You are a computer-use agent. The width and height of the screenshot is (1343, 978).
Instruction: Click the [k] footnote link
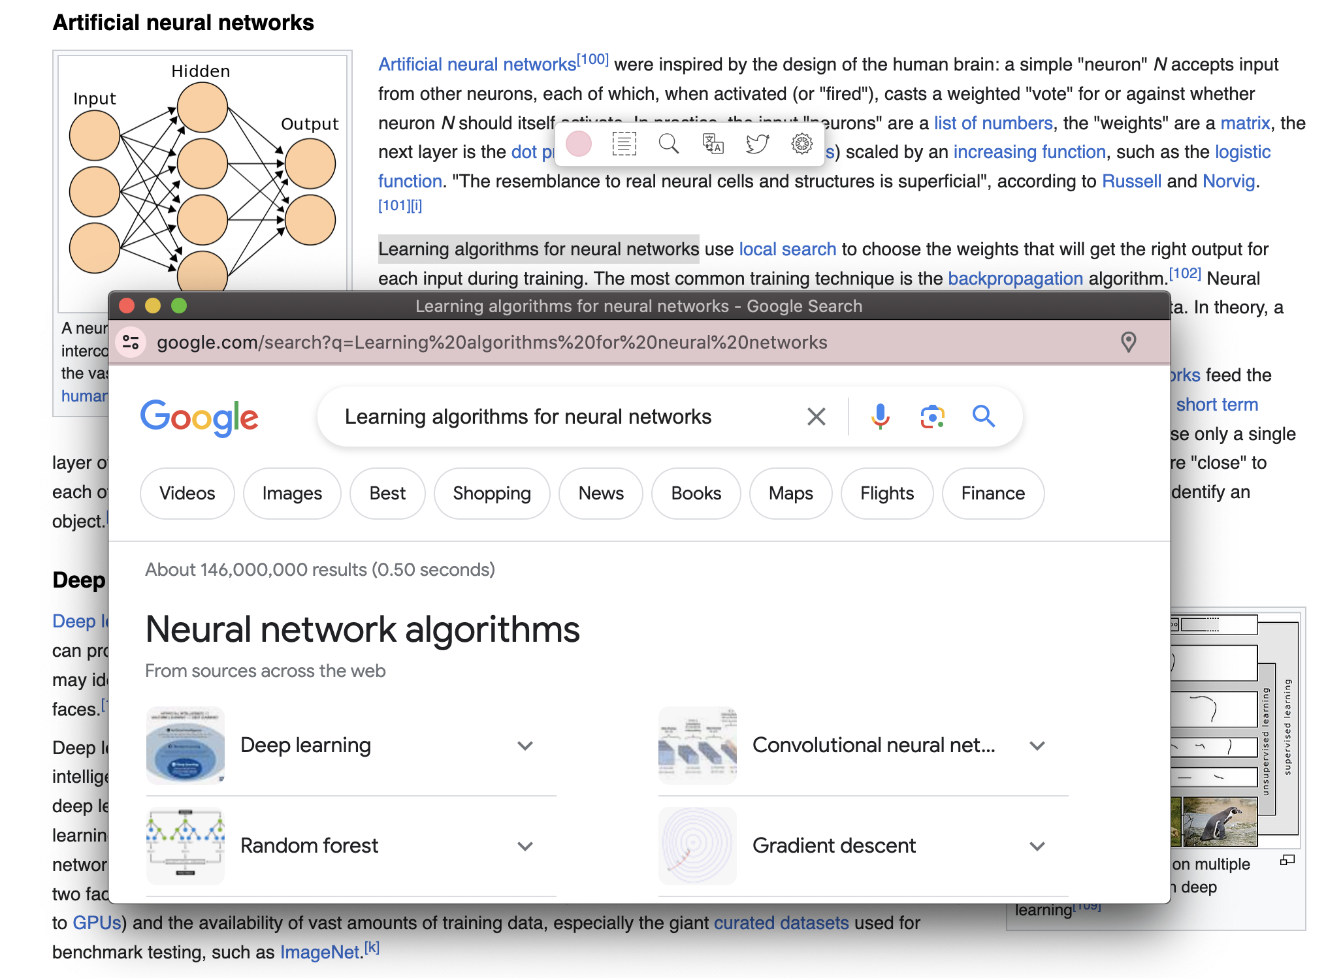point(372,947)
